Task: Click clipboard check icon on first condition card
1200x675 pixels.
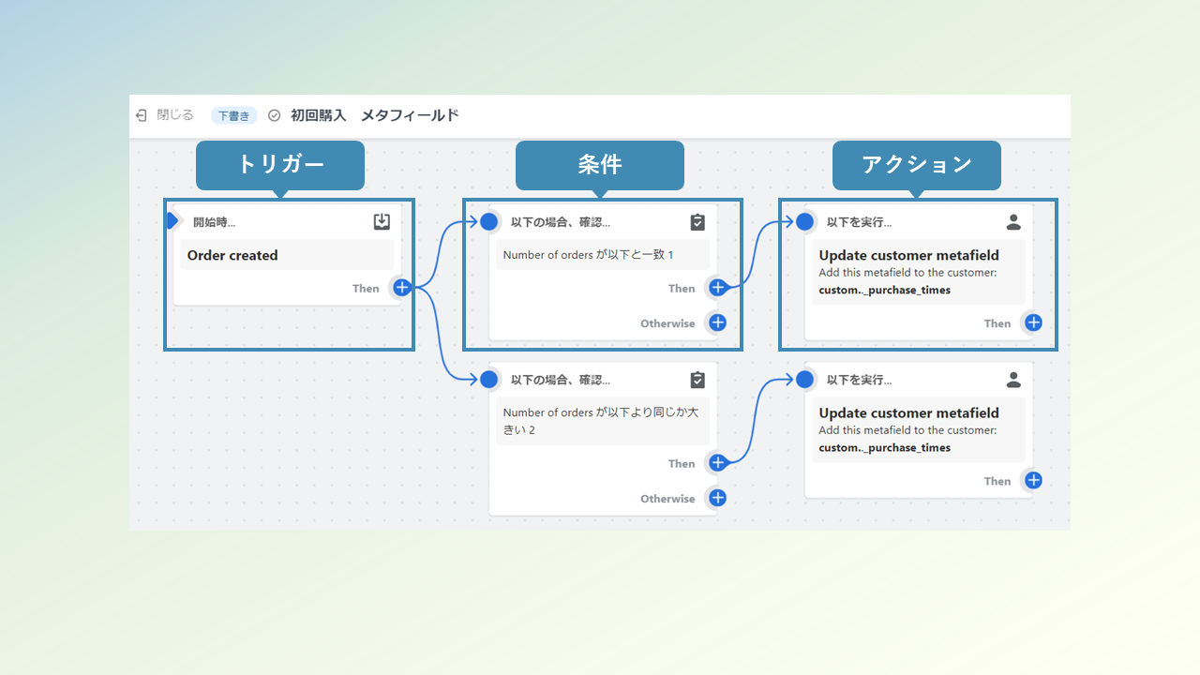Action: [x=697, y=222]
